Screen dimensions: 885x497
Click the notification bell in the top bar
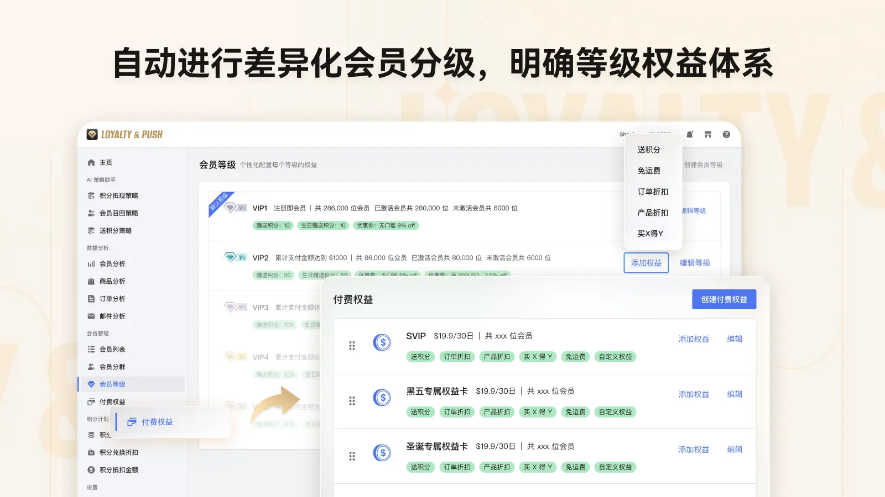coord(689,134)
